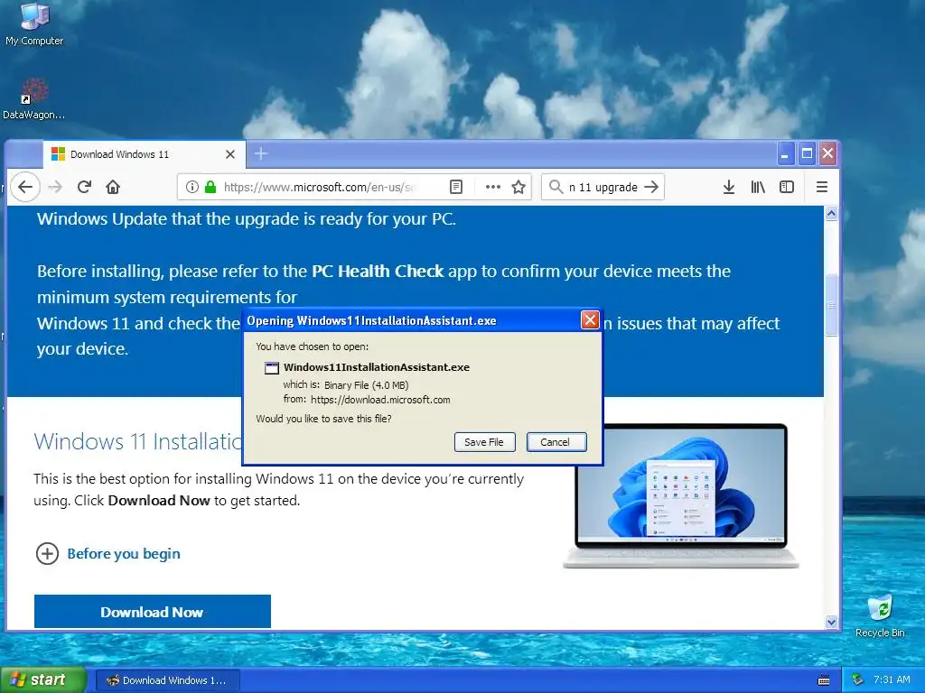Open the browser home page

tap(113, 187)
